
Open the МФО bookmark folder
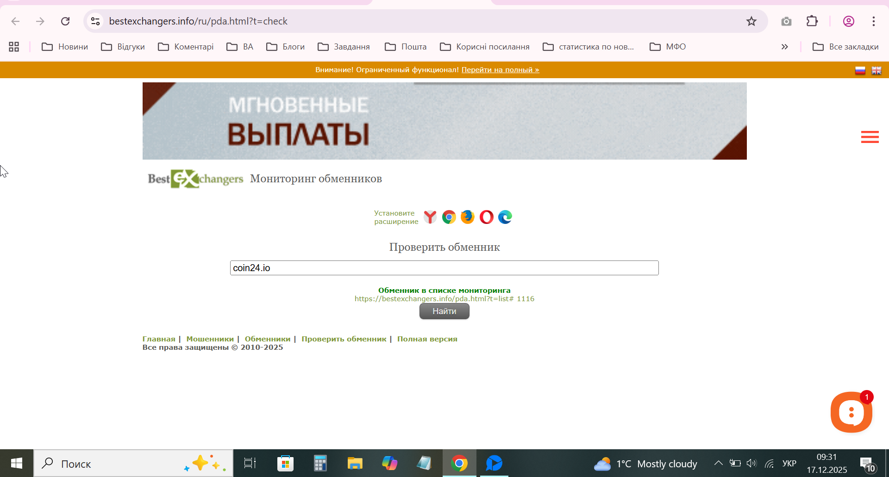(668, 47)
